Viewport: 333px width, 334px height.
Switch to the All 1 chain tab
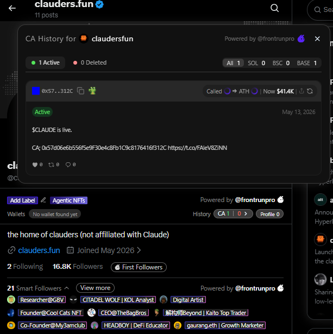233,63
